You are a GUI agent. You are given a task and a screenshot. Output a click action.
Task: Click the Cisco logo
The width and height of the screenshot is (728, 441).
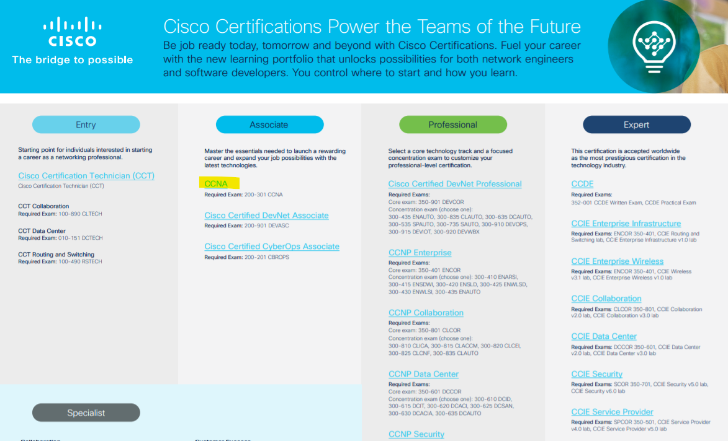(73, 32)
